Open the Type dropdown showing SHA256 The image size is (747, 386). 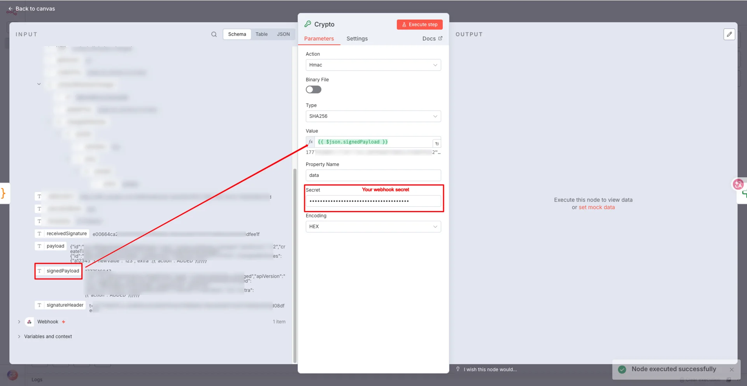click(373, 116)
